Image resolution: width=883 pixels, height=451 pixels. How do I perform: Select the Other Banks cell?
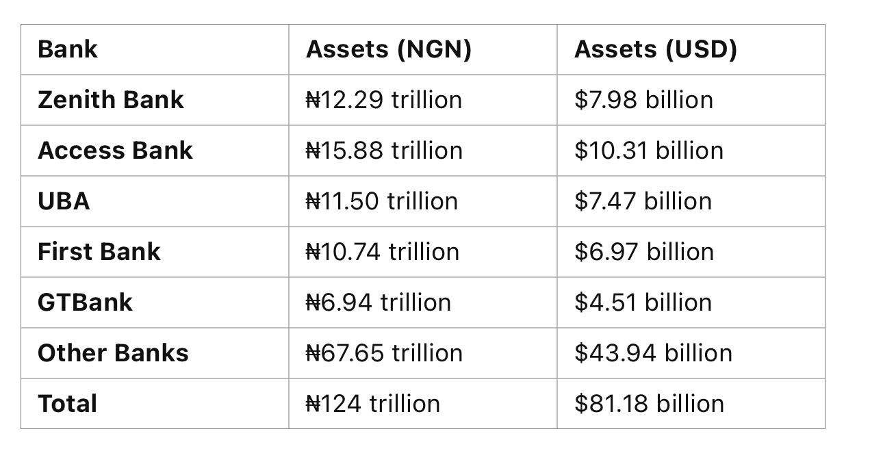pyautogui.click(x=113, y=353)
